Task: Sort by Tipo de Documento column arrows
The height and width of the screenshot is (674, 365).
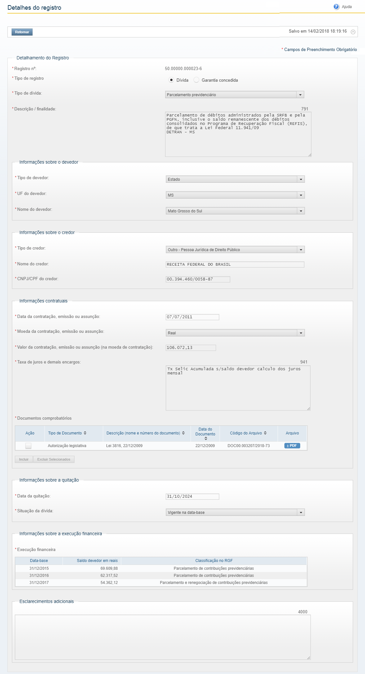Action: (85, 433)
